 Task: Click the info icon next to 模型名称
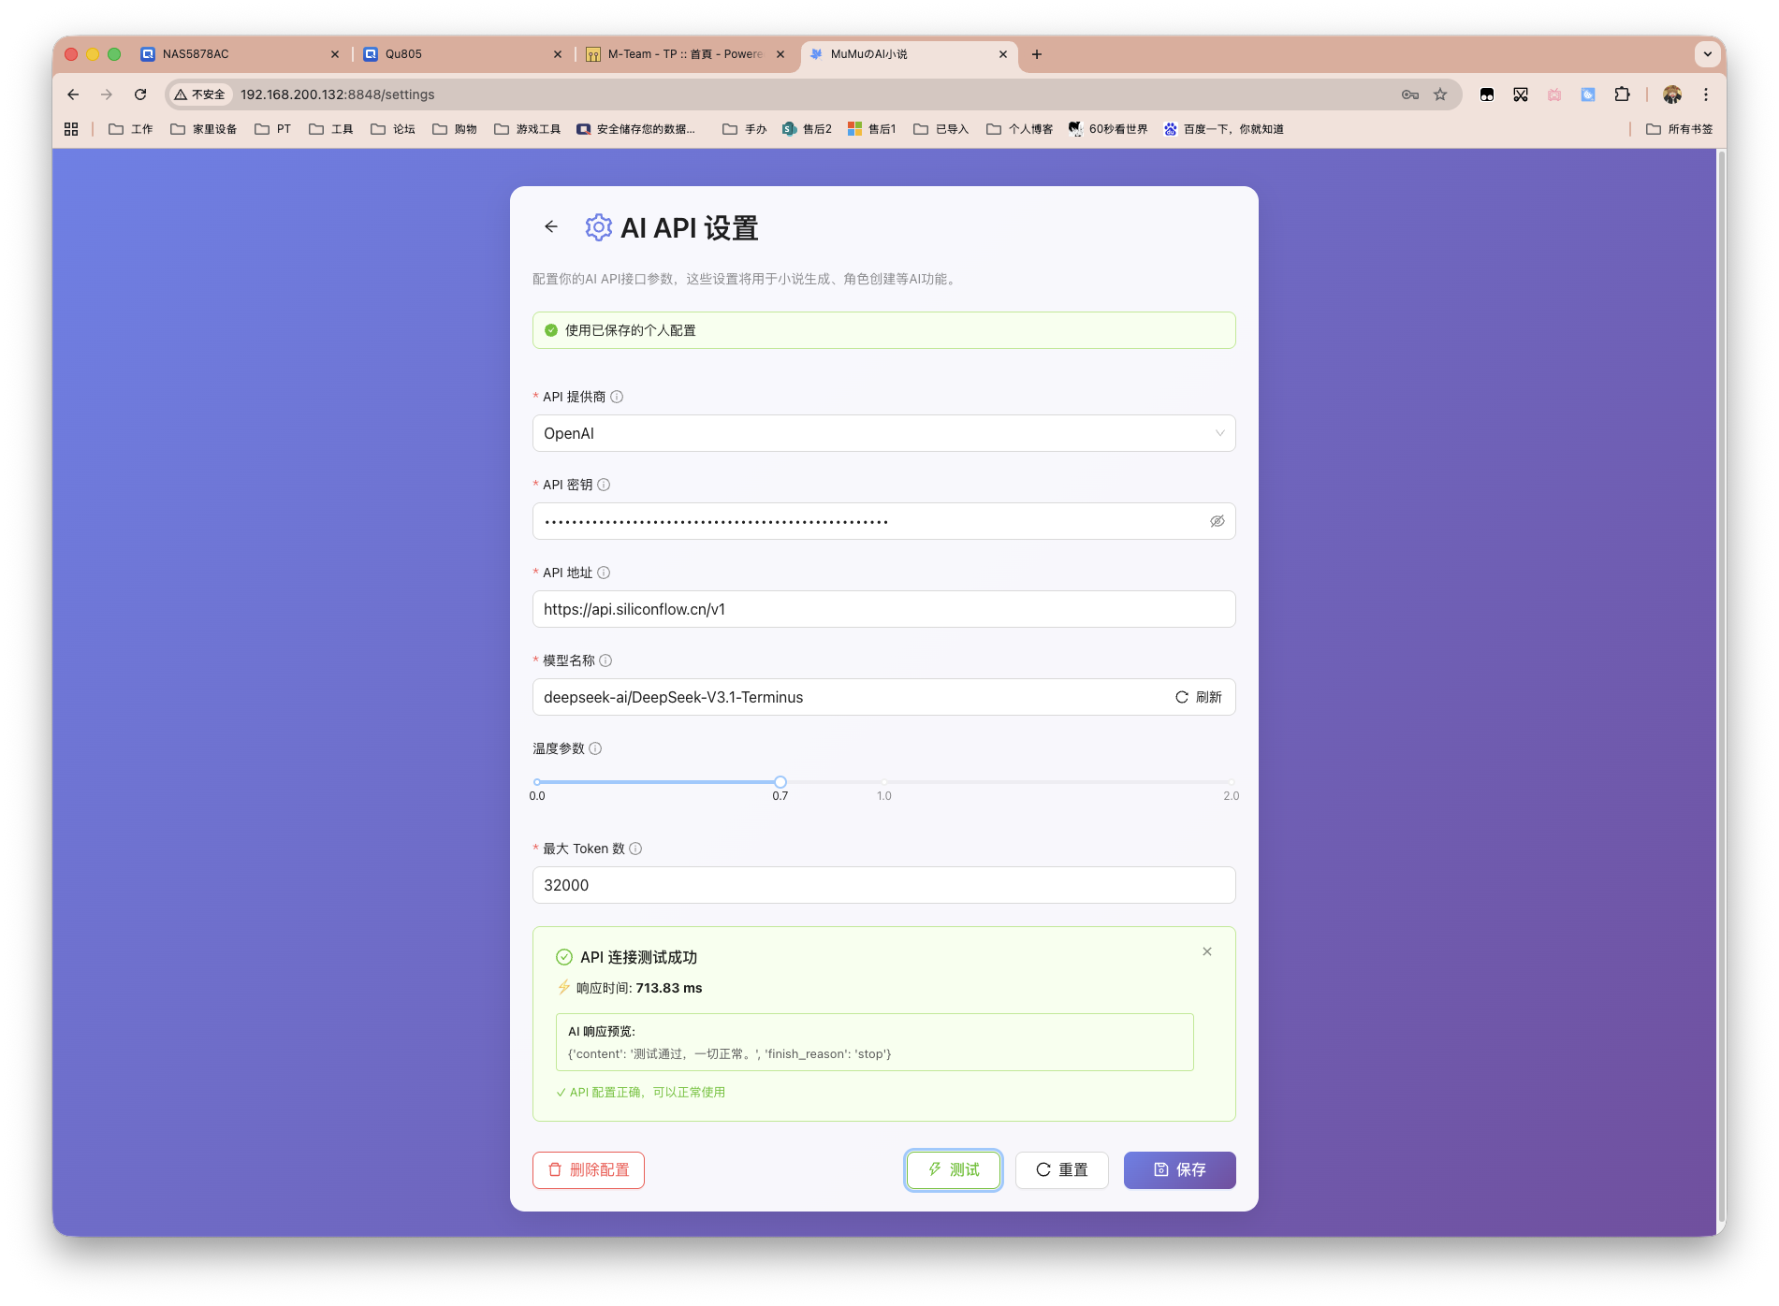click(x=605, y=660)
